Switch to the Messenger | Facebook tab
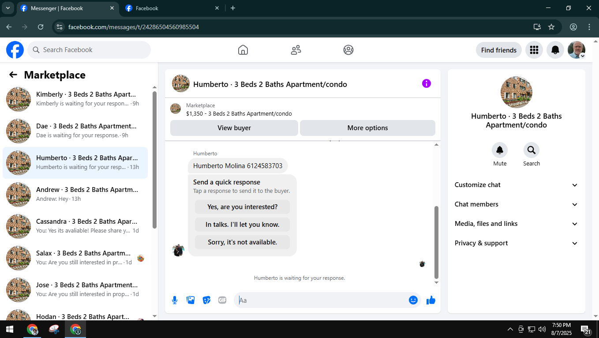Viewport: 599px width, 338px height. [x=67, y=8]
